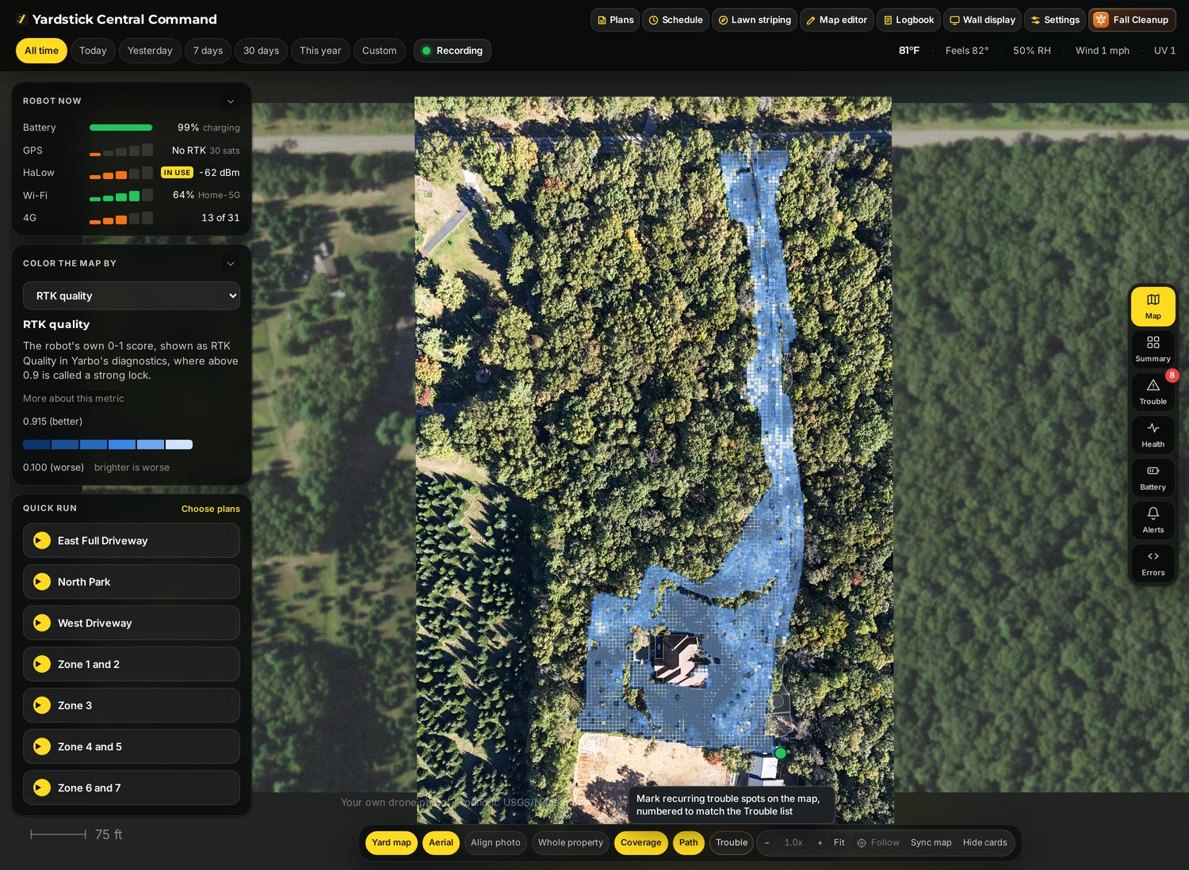Click the zoom out minus button

coord(767,842)
